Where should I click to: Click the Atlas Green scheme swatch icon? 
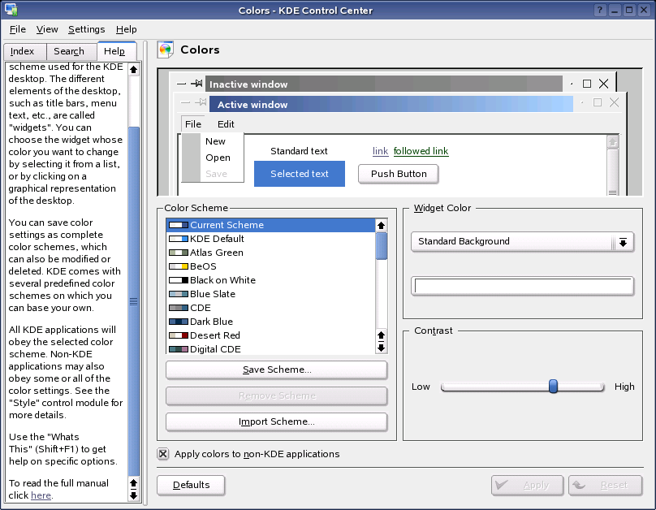[x=179, y=253]
